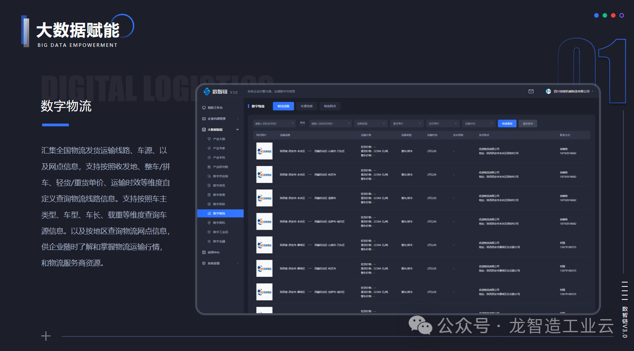Click the 请输入您的发货地 origin field

tap(274, 124)
